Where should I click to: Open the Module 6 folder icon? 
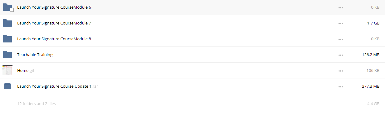(7, 7)
